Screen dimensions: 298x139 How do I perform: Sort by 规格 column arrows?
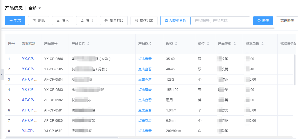coord(176,44)
